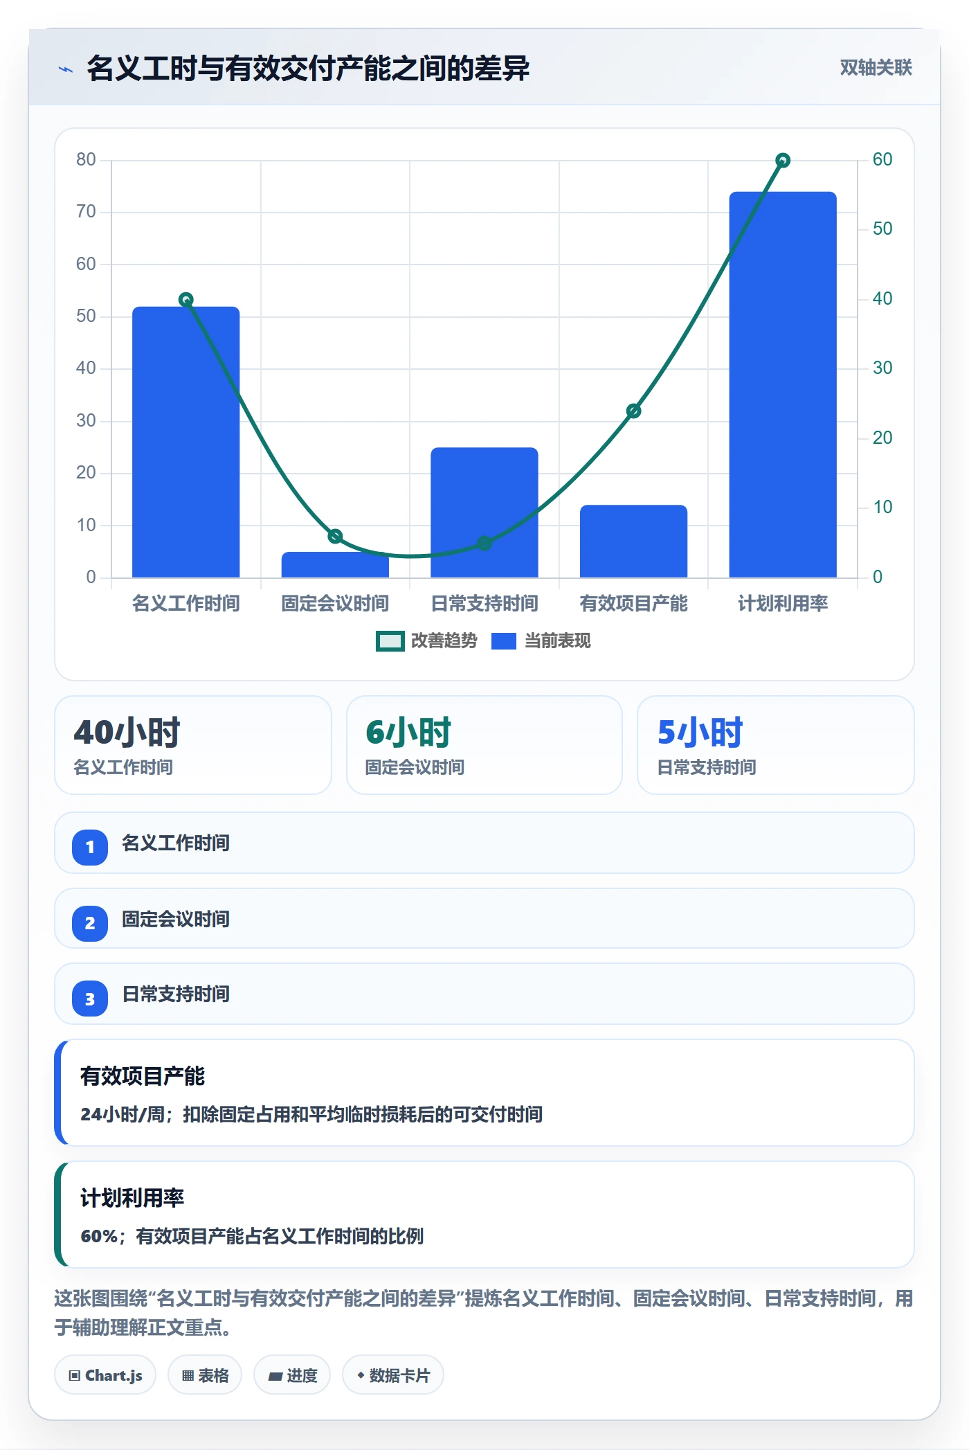Click the caption paragraph starting with 这张图围绕

click(x=484, y=1313)
